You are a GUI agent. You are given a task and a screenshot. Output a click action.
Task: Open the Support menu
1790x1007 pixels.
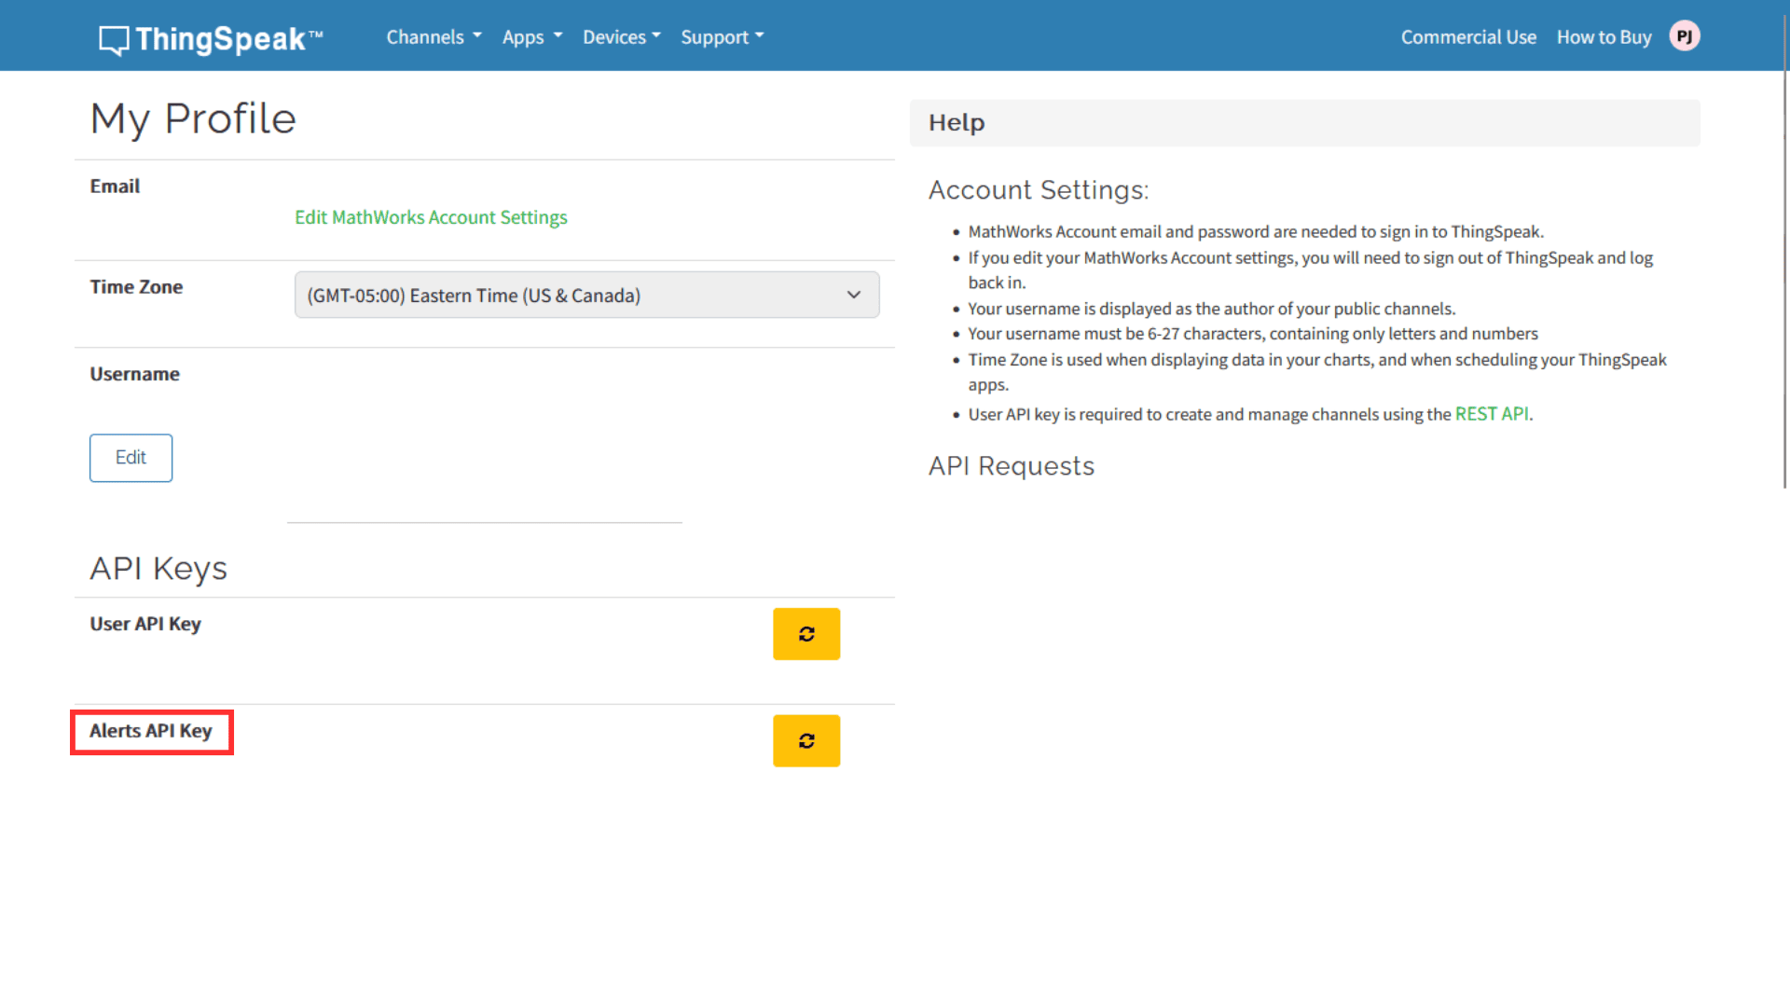pyautogui.click(x=723, y=37)
